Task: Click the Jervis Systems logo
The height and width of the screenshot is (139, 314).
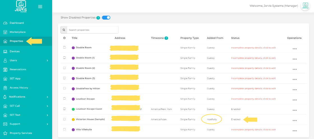Action: (x=21, y=6)
